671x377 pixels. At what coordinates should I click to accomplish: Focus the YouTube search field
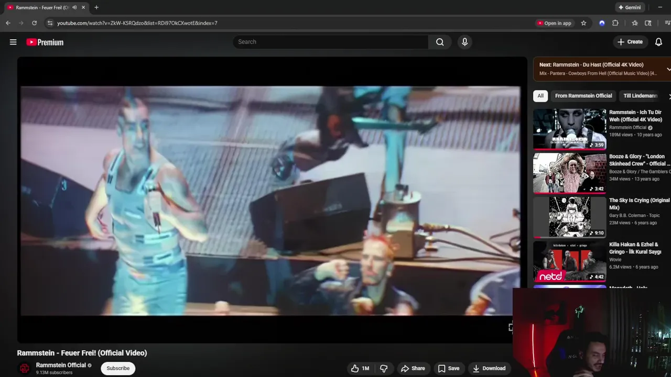pos(330,42)
